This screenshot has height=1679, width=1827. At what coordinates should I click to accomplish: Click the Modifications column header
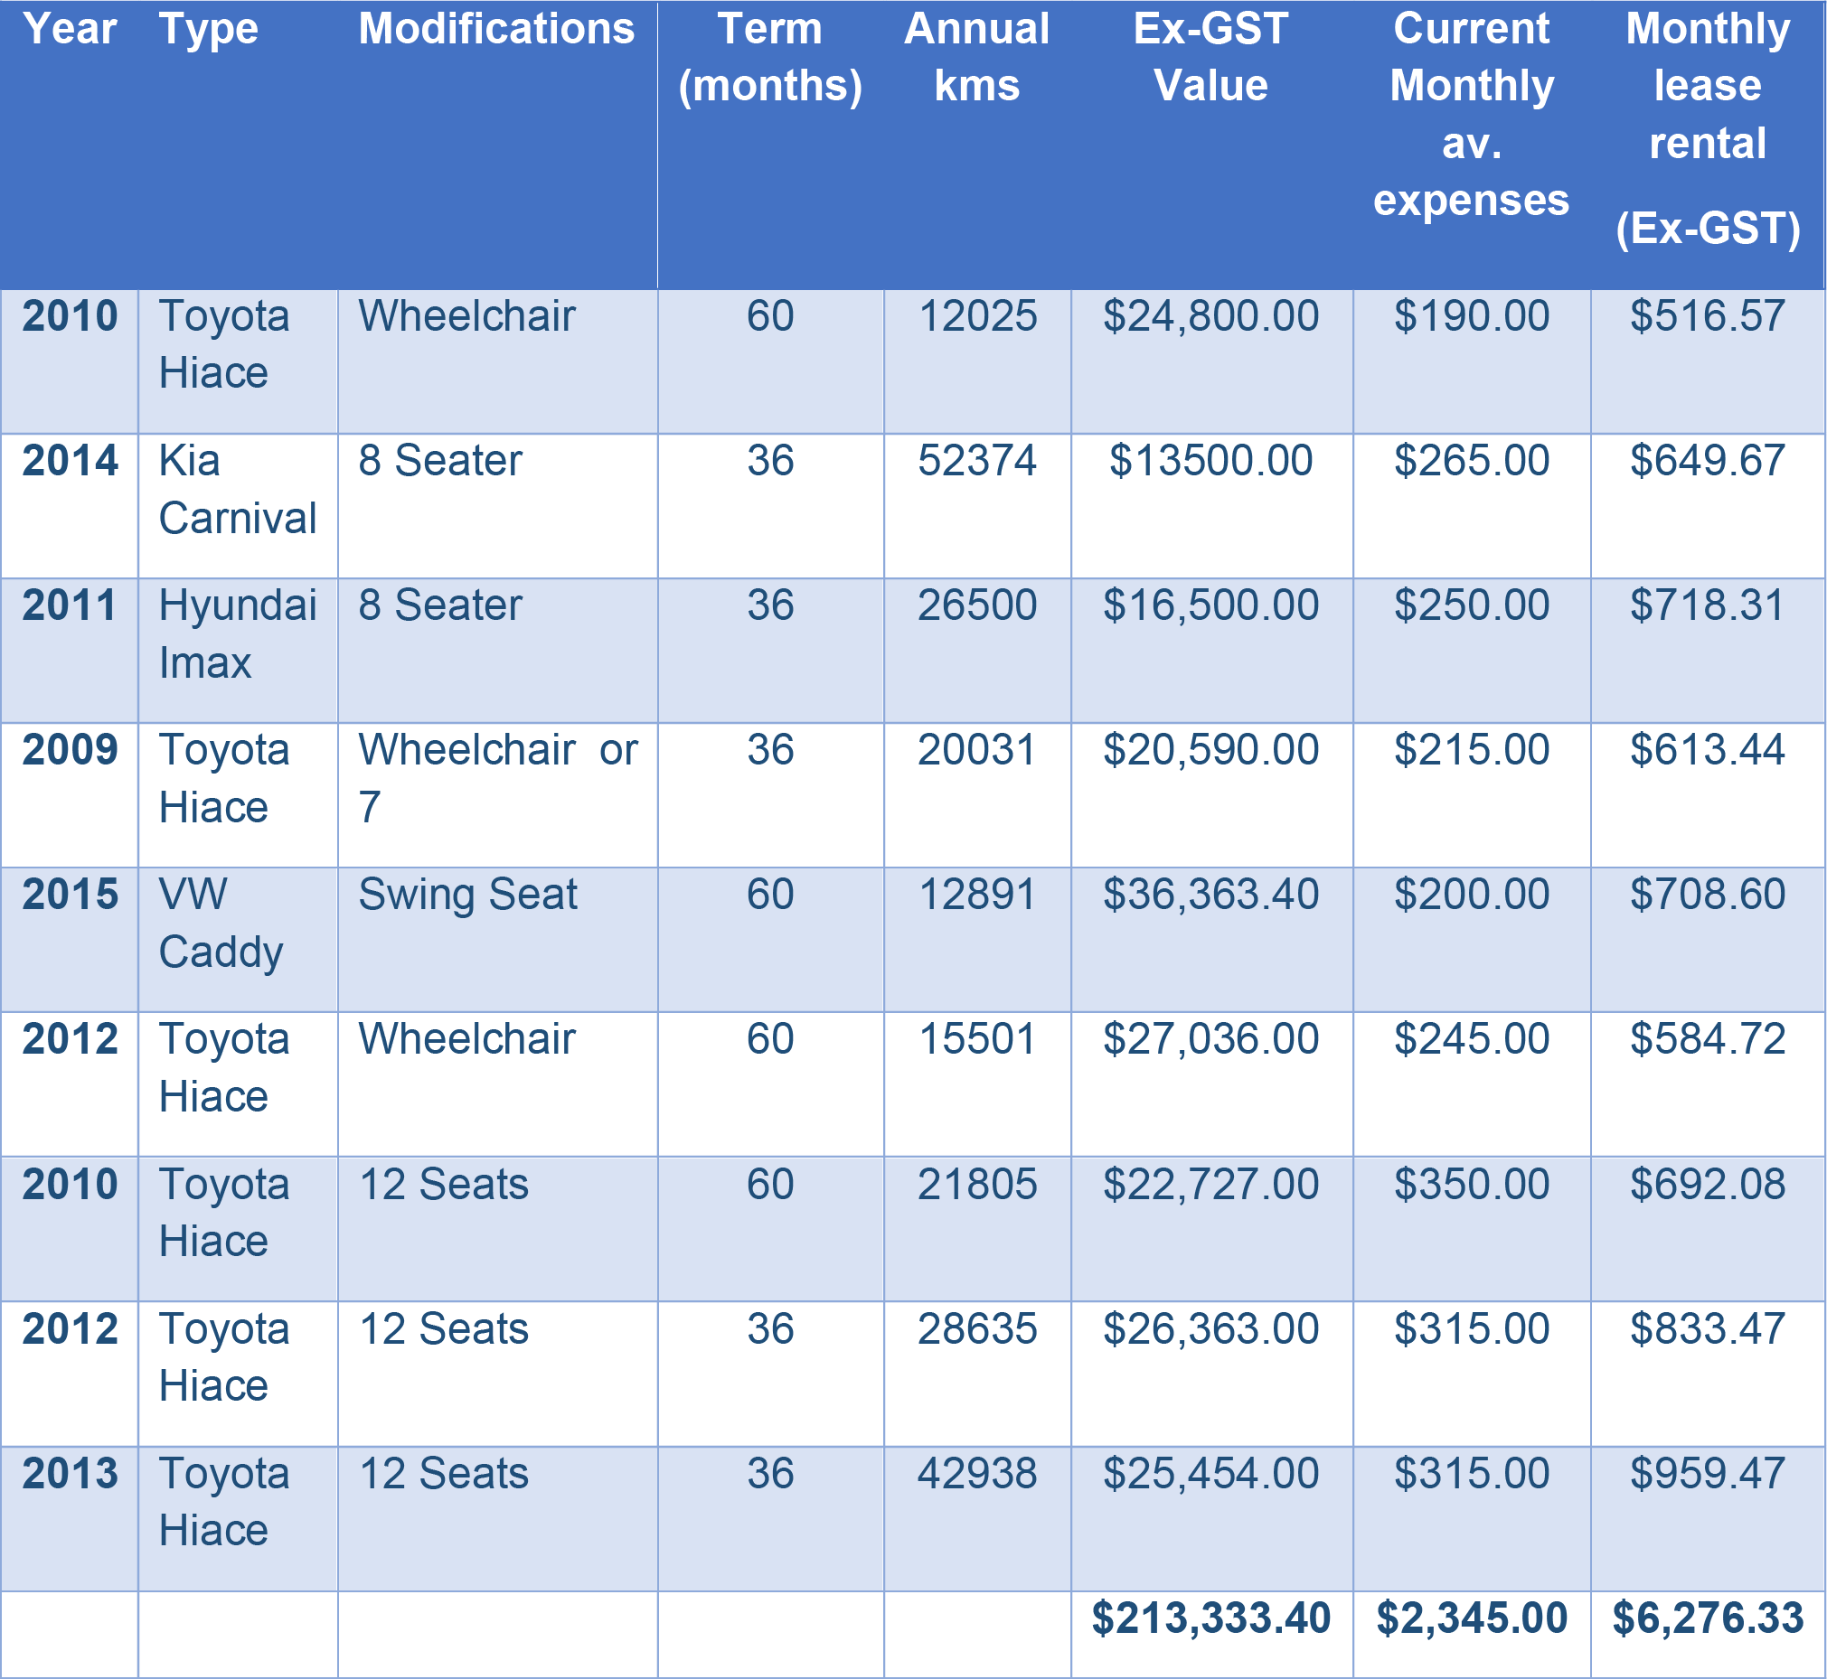click(x=496, y=29)
